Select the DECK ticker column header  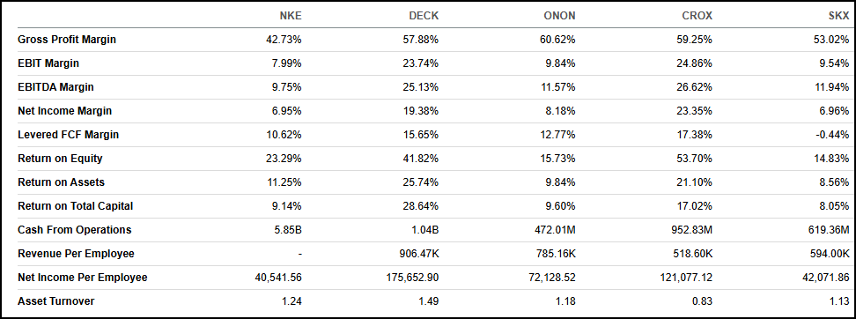424,16
